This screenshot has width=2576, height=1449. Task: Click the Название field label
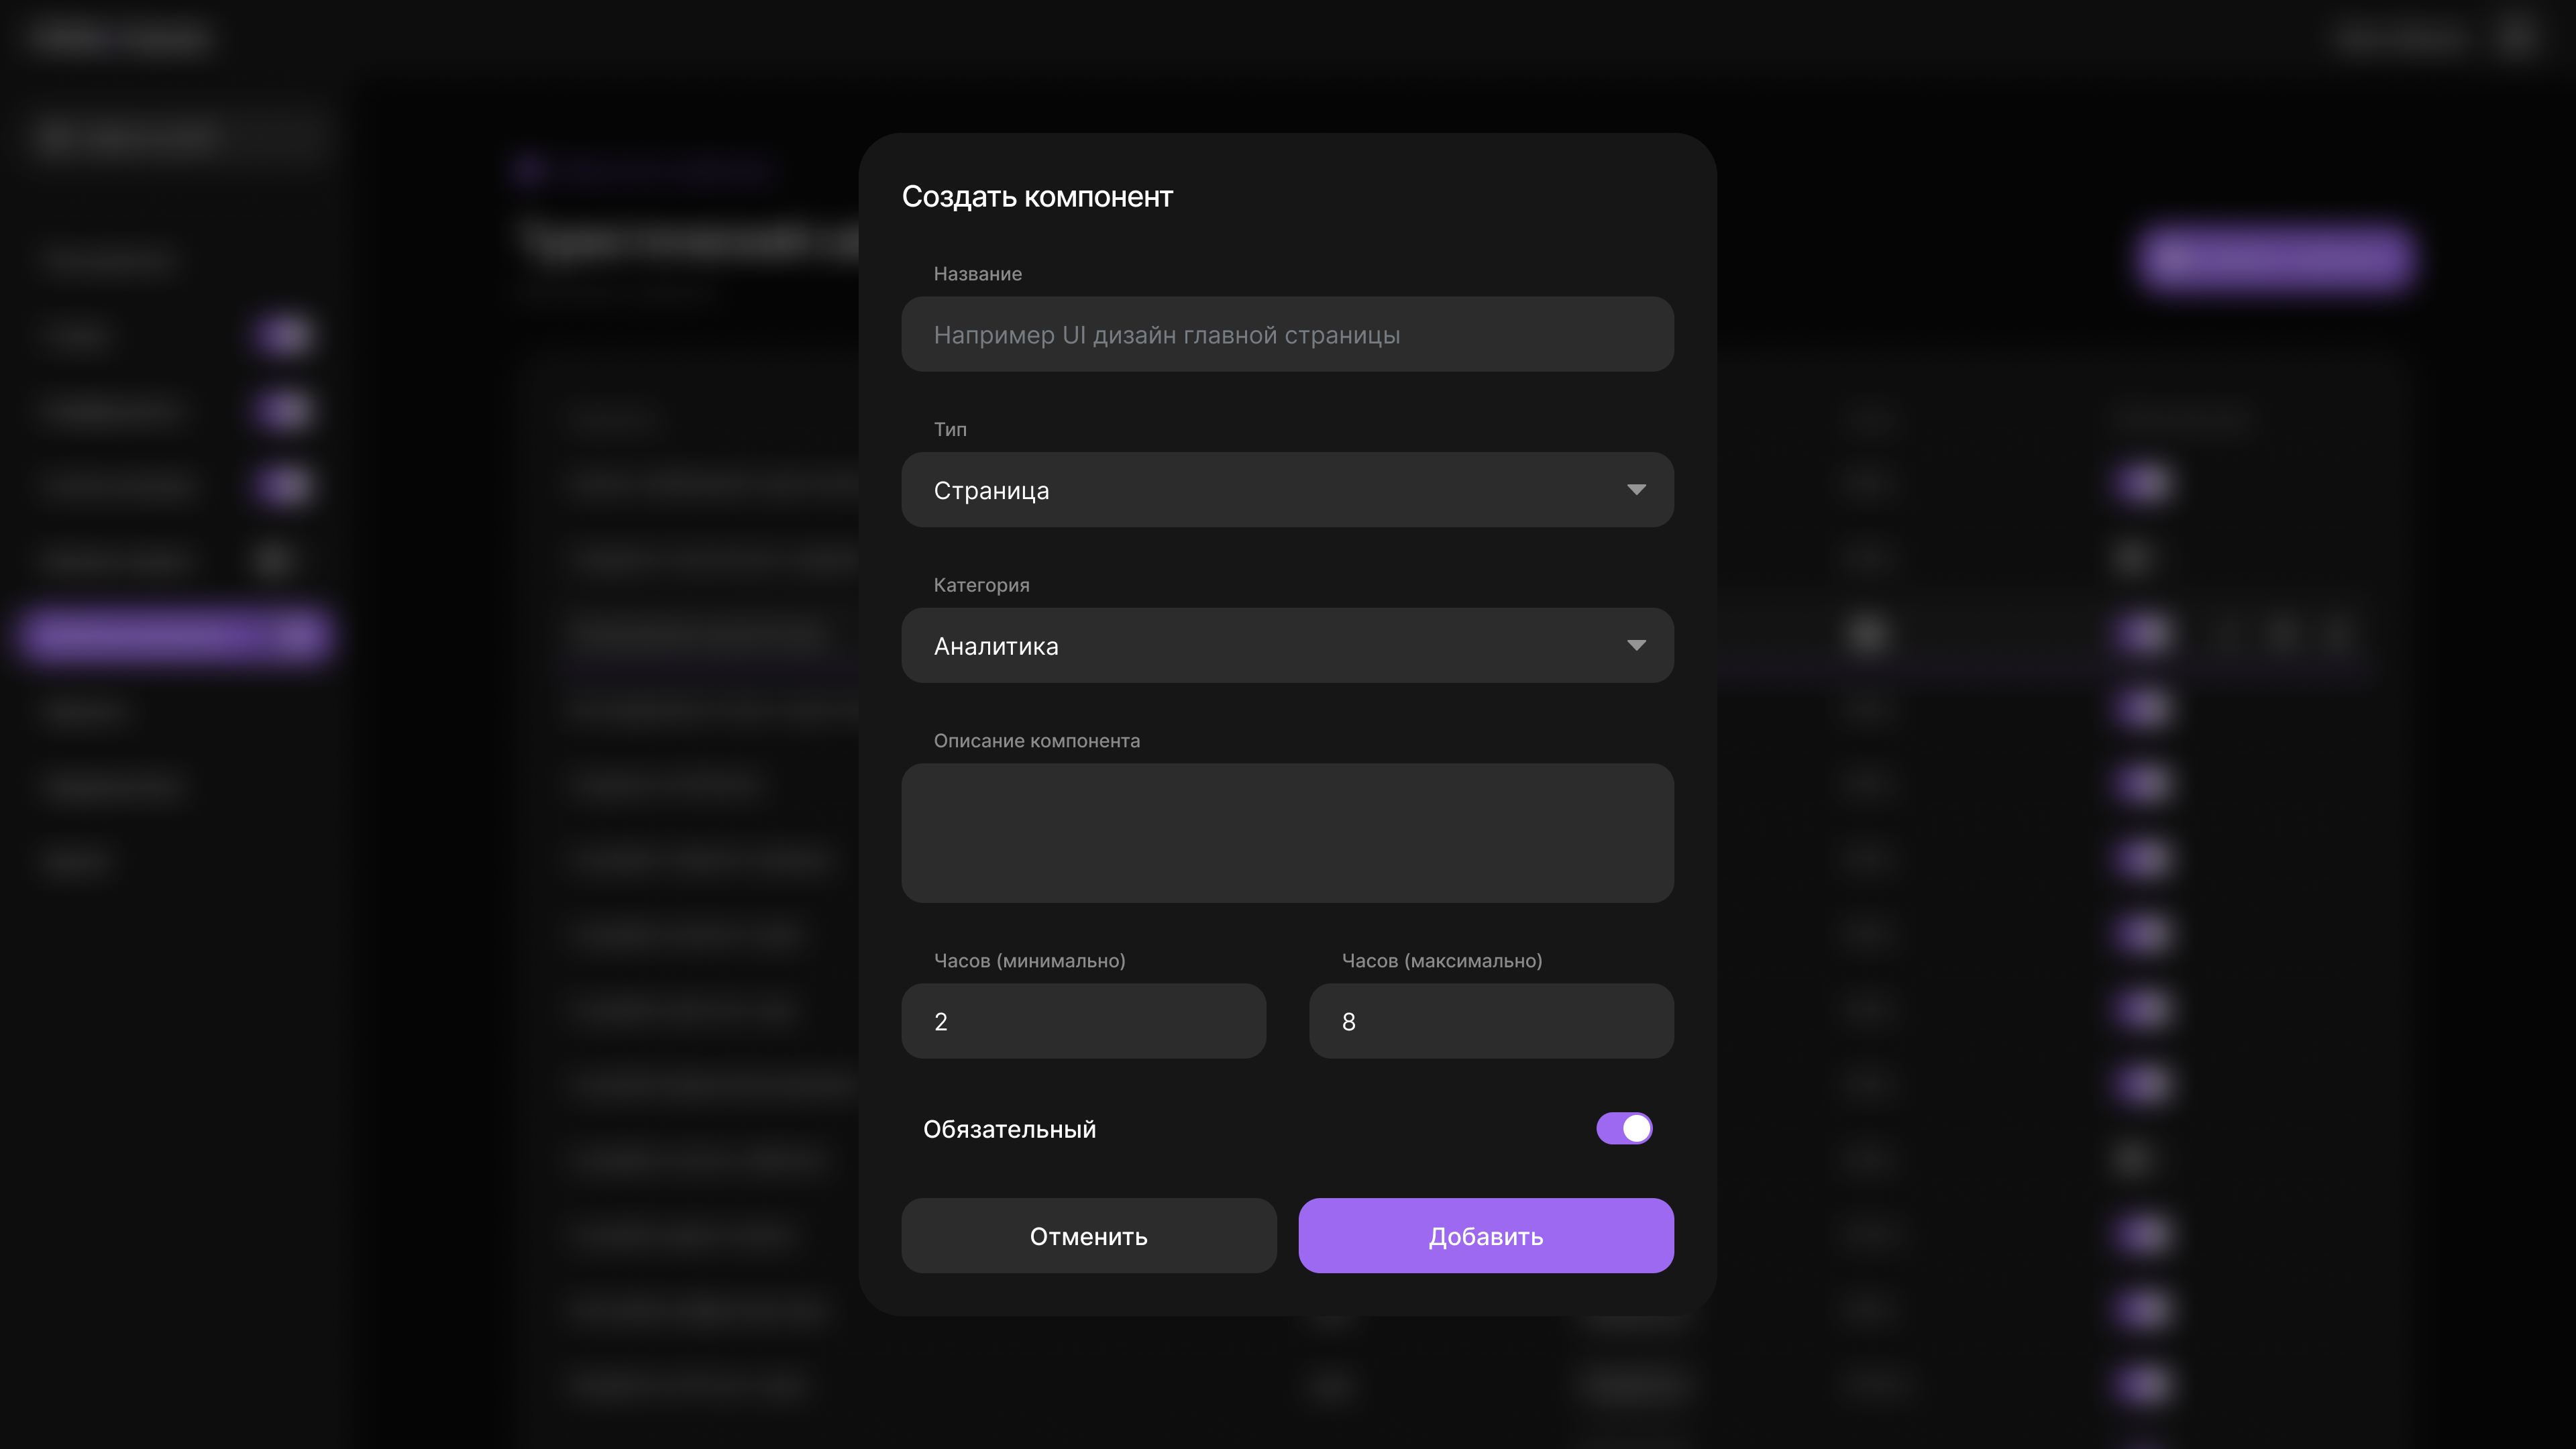pyautogui.click(x=977, y=274)
